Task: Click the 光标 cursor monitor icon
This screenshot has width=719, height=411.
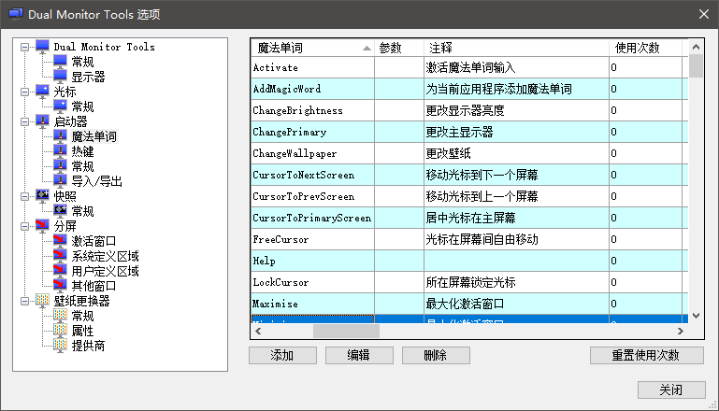Action: click(x=42, y=92)
